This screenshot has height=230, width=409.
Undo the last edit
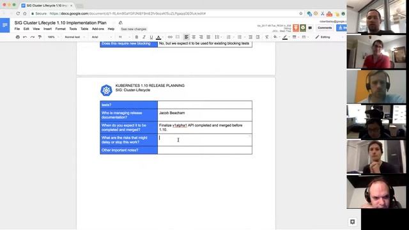[x=25, y=37]
